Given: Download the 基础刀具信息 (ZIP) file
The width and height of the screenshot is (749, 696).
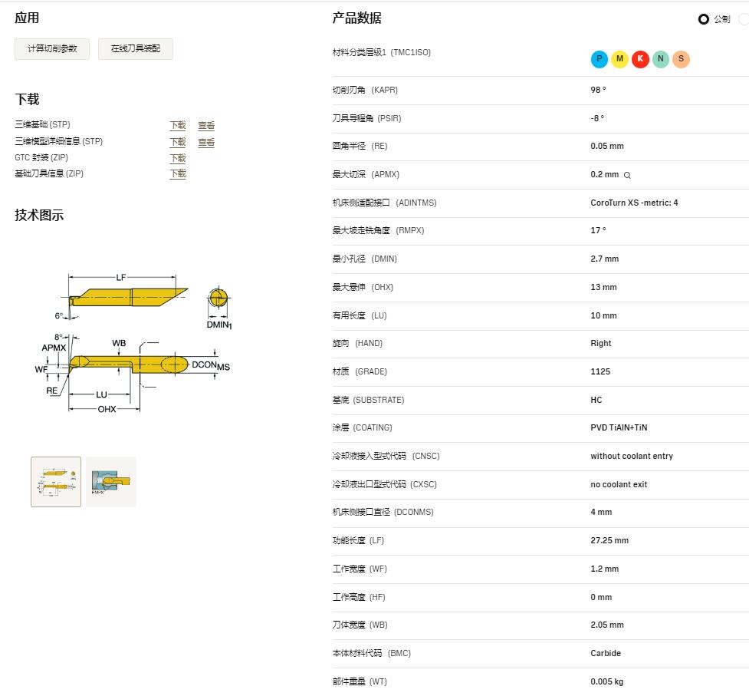Looking at the screenshot, I should click(177, 174).
